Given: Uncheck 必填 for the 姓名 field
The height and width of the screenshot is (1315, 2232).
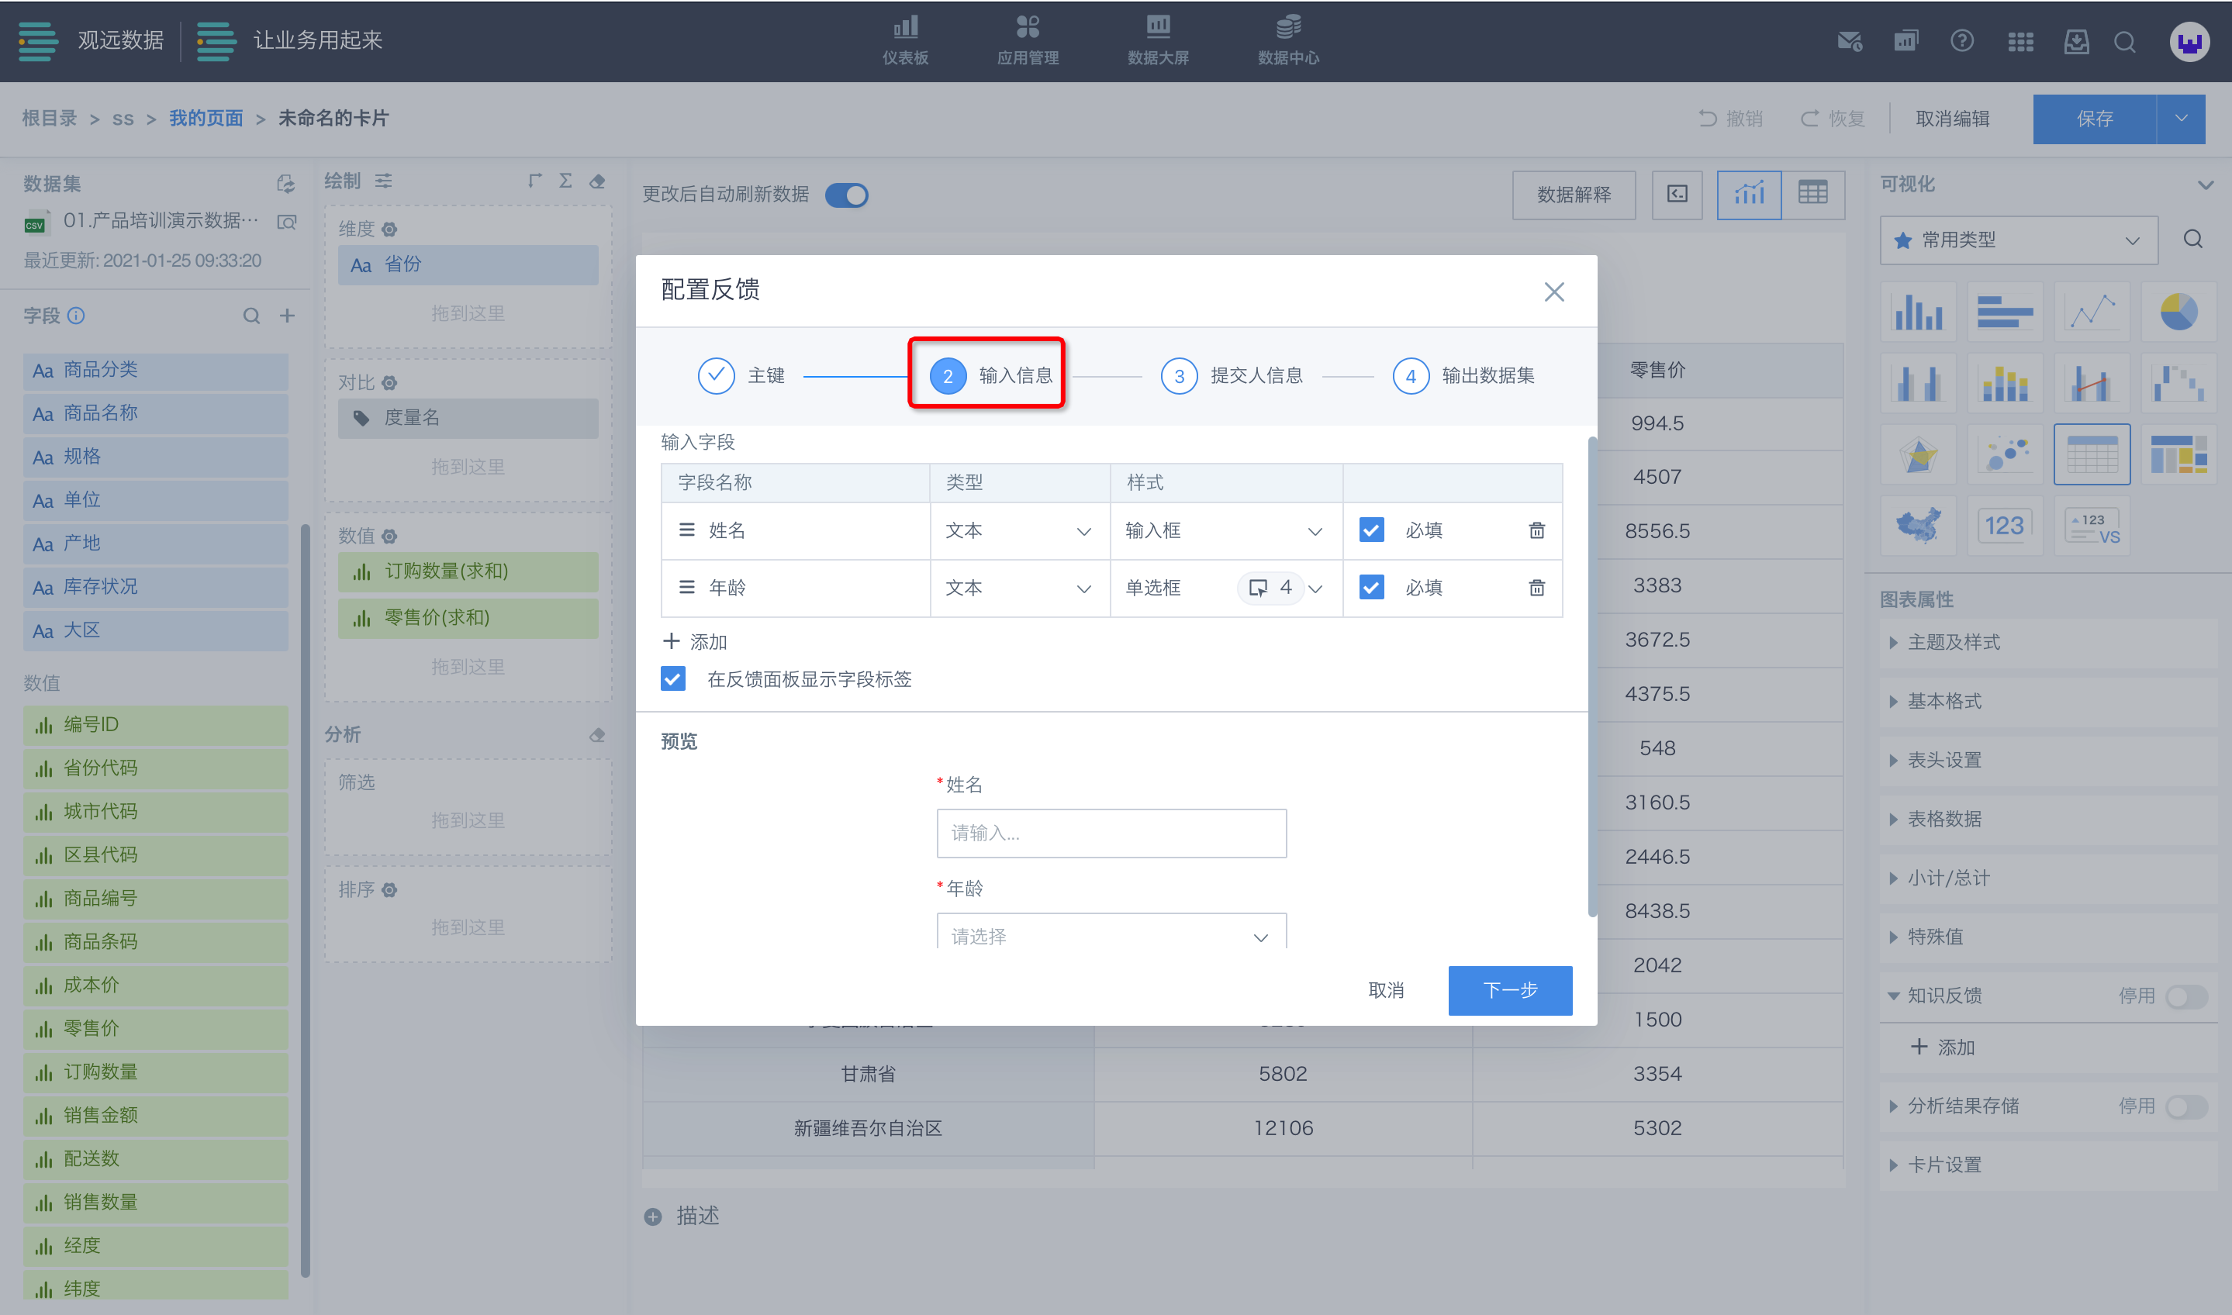Looking at the screenshot, I should pos(1370,530).
